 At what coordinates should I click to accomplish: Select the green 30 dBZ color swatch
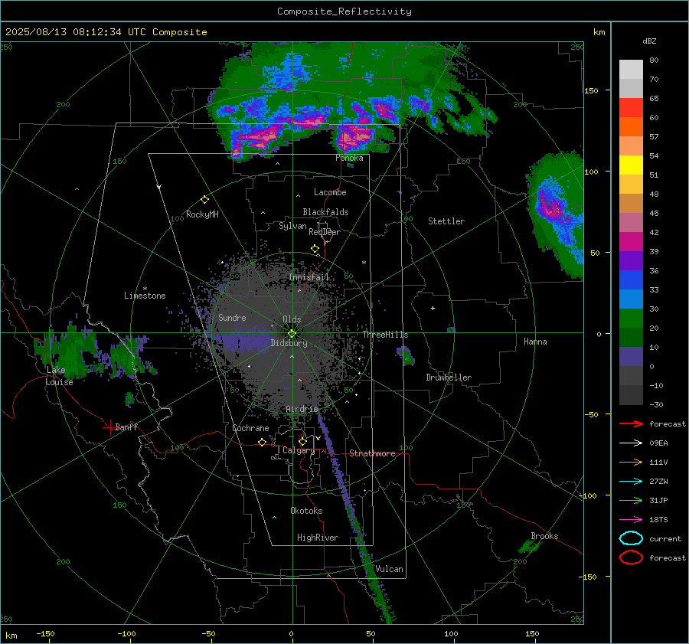631,318
